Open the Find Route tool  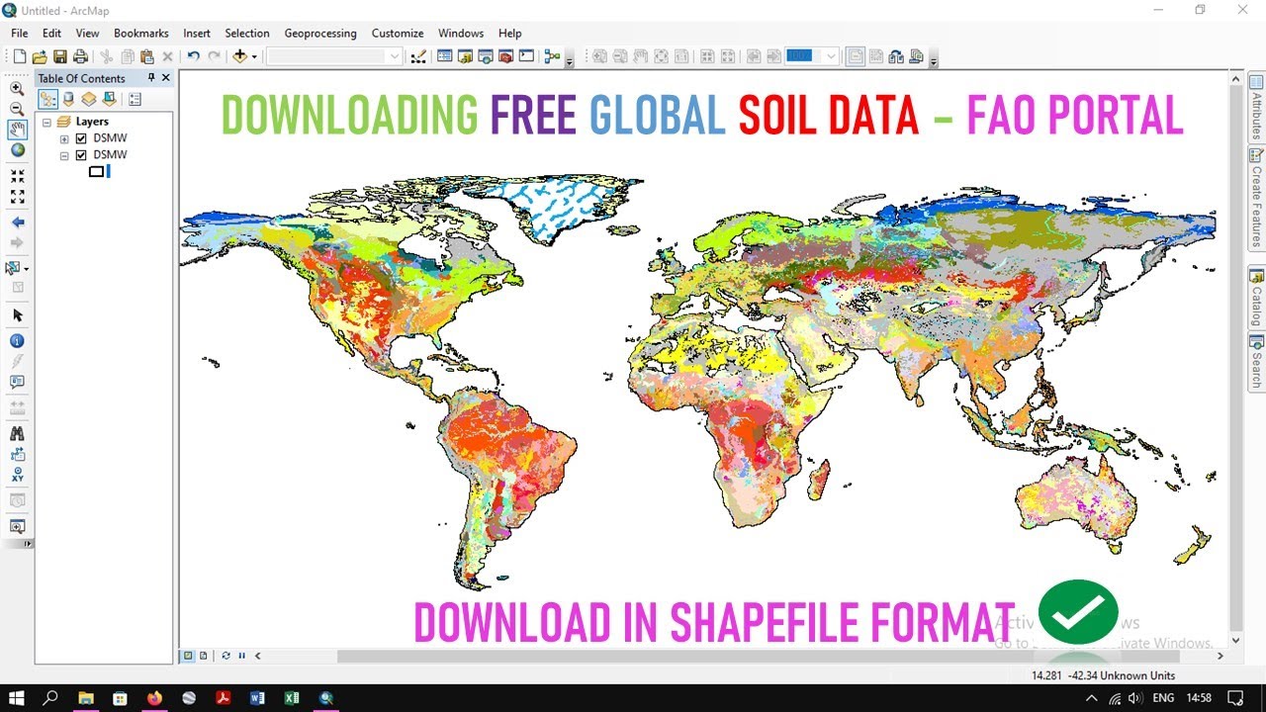[17, 454]
